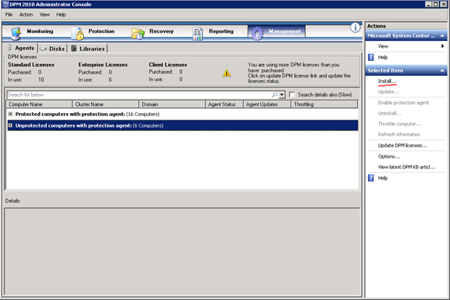Click View in the Actions pane
This screenshot has height=300, width=450.
[383, 46]
